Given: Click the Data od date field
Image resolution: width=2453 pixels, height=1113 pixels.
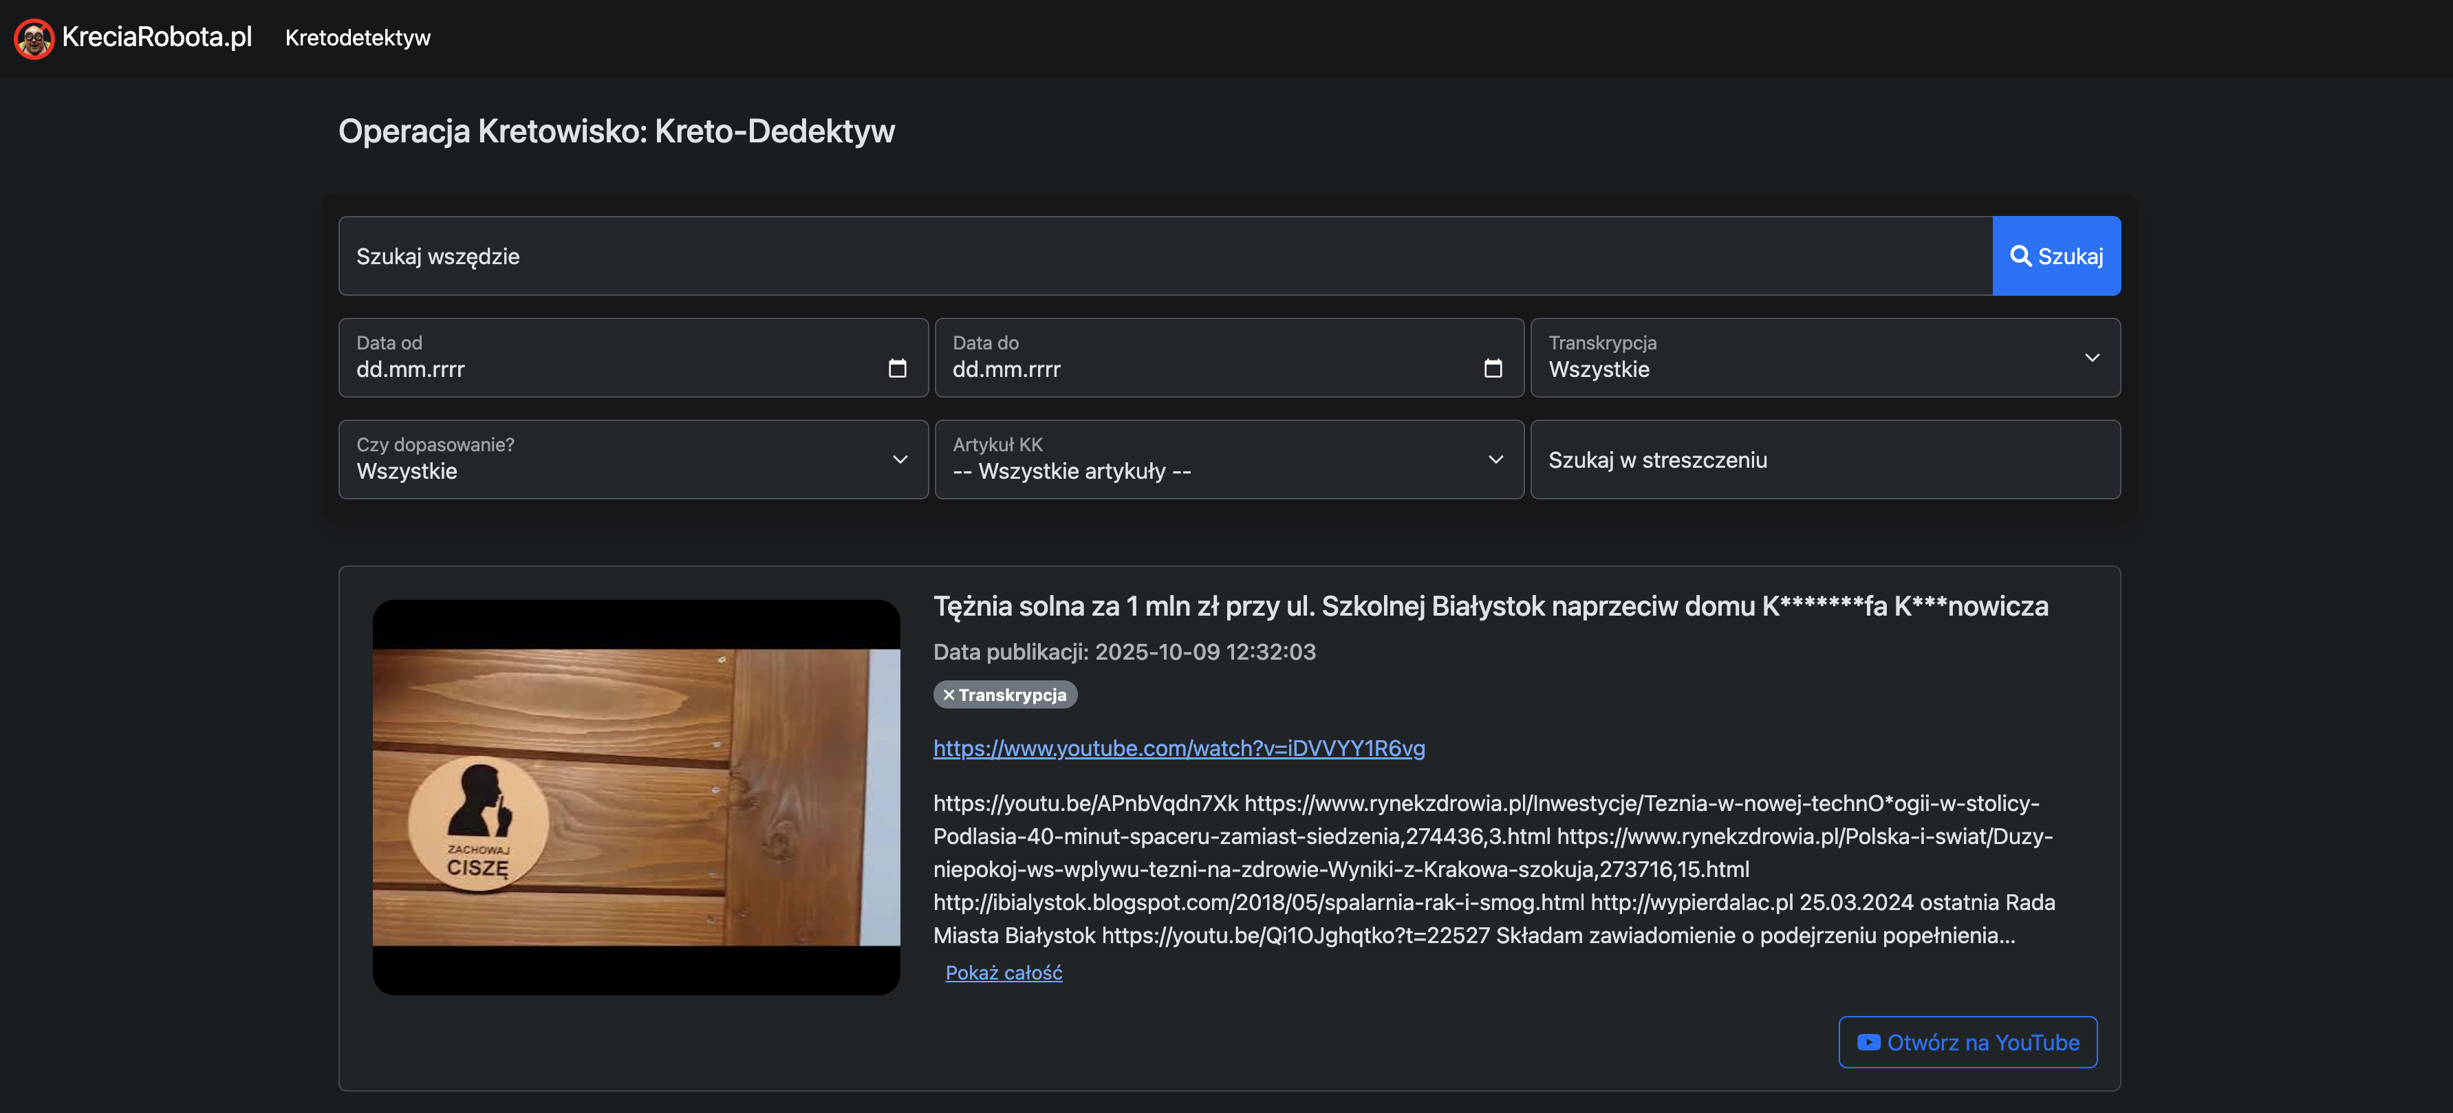Looking at the screenshot, I should 609,369.
